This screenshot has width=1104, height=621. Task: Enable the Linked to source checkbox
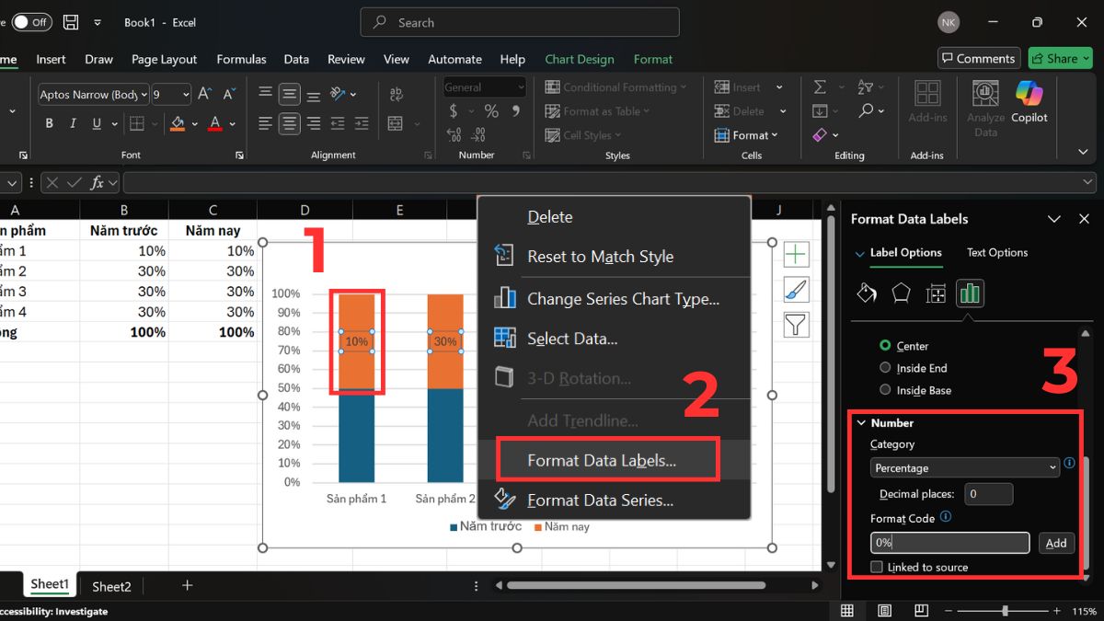click(877, 568)
